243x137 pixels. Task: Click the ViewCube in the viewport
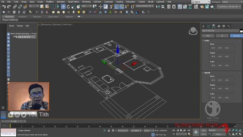click(193, 31)
